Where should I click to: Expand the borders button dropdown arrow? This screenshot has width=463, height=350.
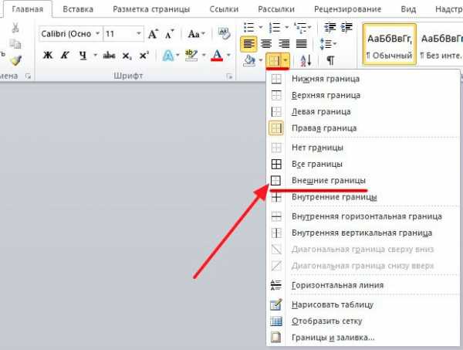286,60
